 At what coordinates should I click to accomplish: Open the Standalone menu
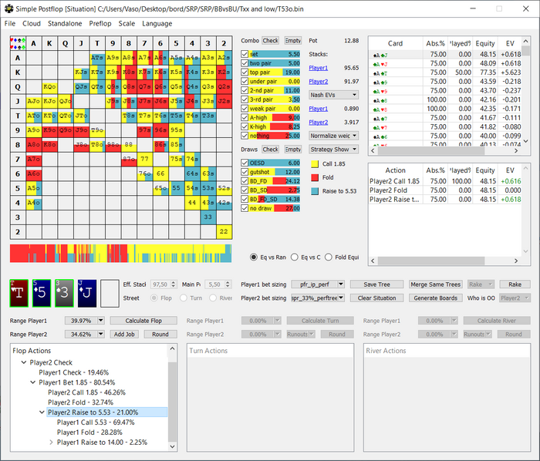(65, 23)
